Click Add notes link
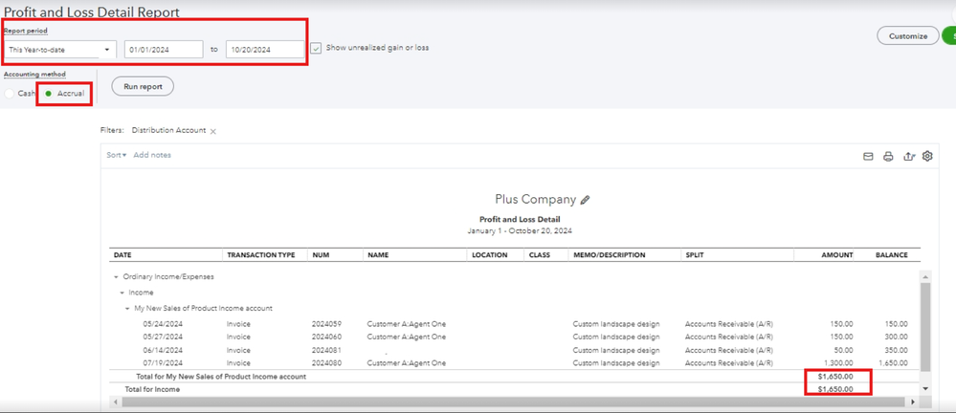Image resolution: width=956 pixels, height=413 pixels. [152, 155]
